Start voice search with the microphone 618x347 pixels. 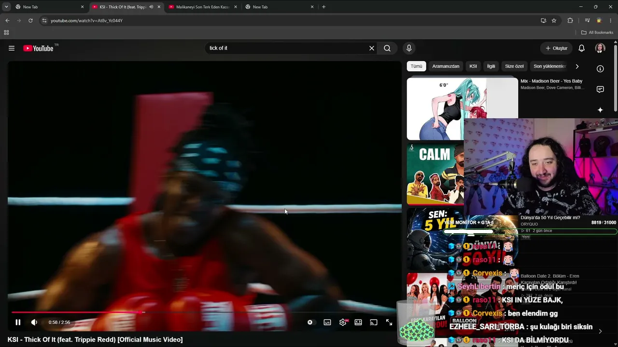pos(409,48)
